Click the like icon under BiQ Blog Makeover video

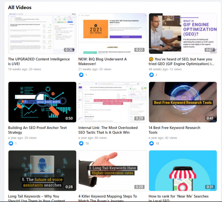click(x=81, y=75)
